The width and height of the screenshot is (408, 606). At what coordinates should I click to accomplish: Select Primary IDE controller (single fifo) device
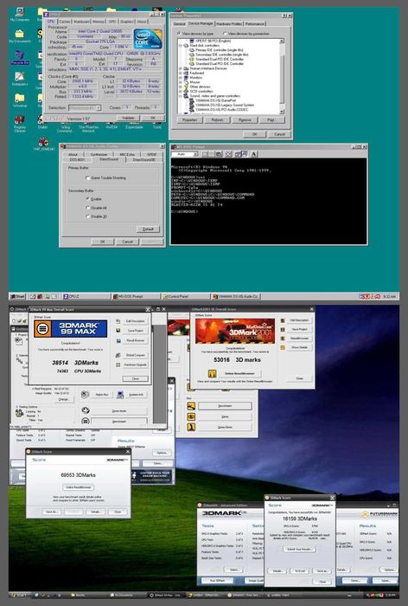coord(220,50)
